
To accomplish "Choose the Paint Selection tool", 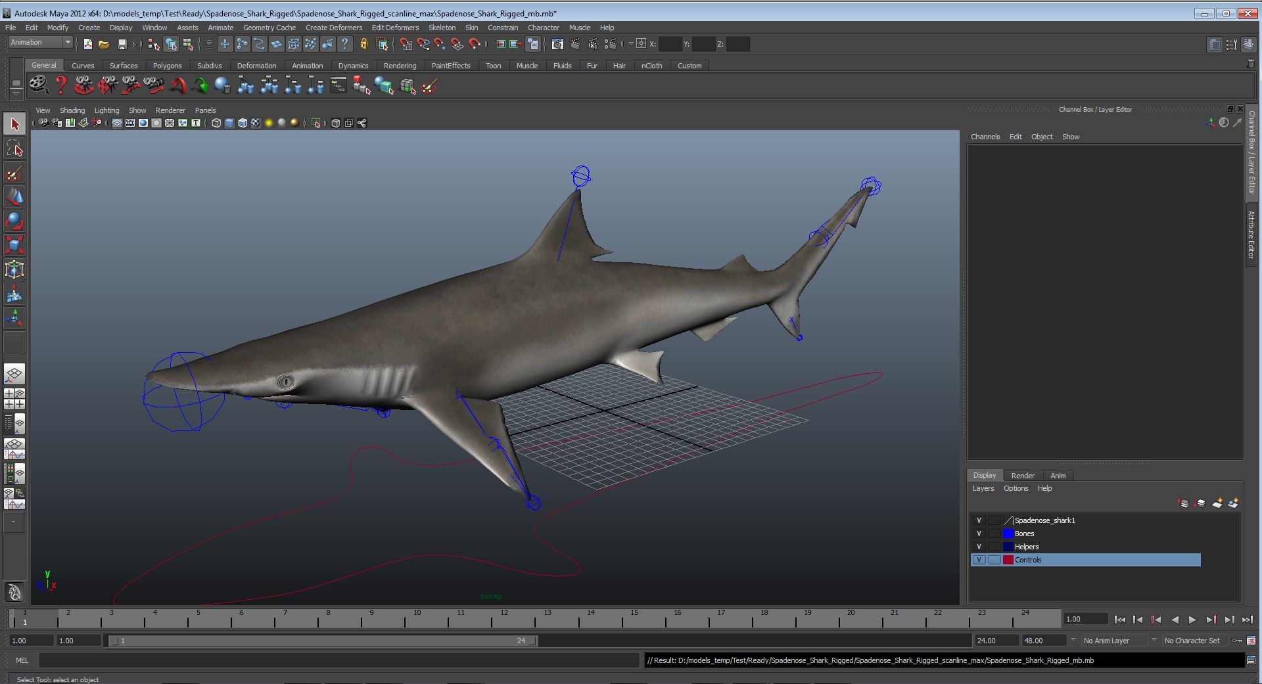I will click(x=14, y=173).
